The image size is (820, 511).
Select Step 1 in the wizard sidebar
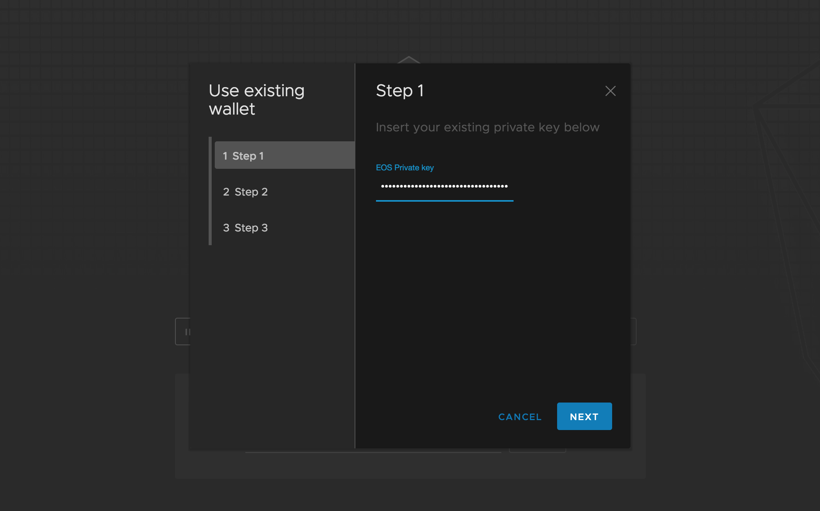285,155
